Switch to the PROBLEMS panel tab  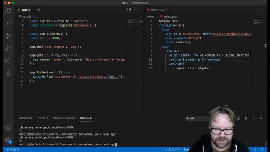click(25, 119)
